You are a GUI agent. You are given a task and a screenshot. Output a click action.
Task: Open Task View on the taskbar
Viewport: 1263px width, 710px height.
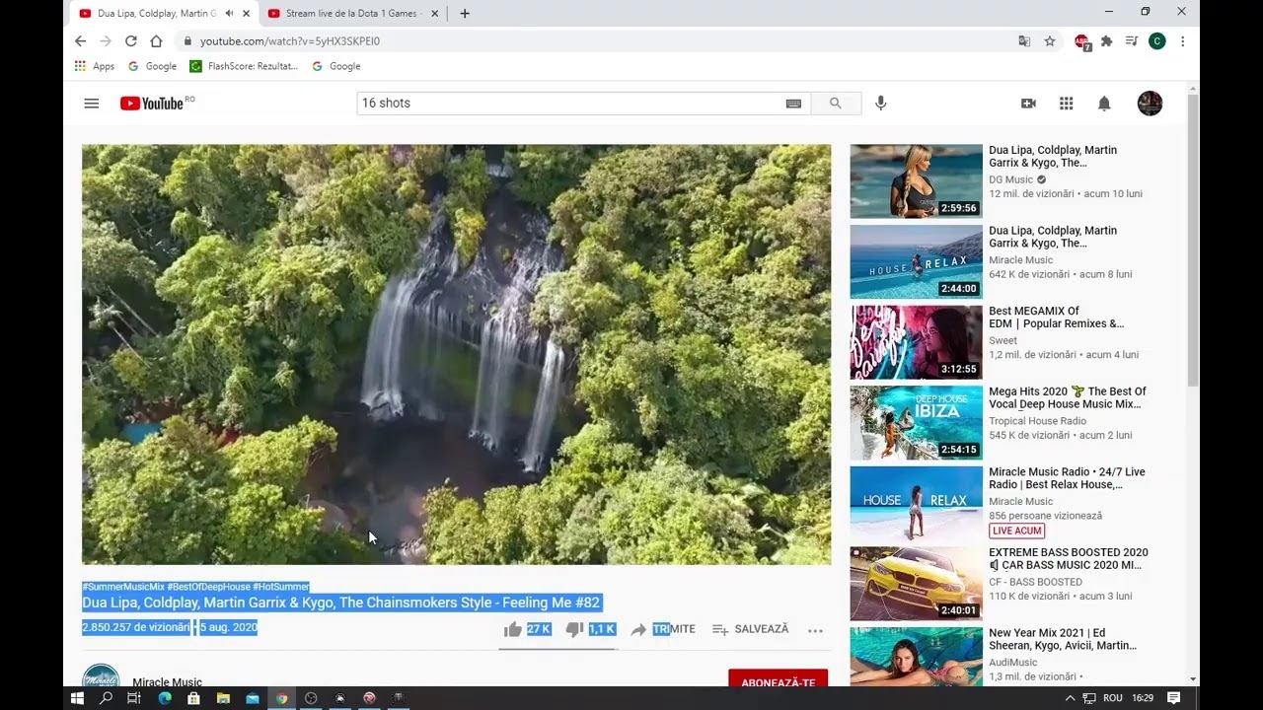tap(134, 698)
